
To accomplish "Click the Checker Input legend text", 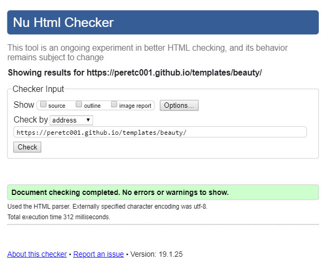I will pos(38,89).
